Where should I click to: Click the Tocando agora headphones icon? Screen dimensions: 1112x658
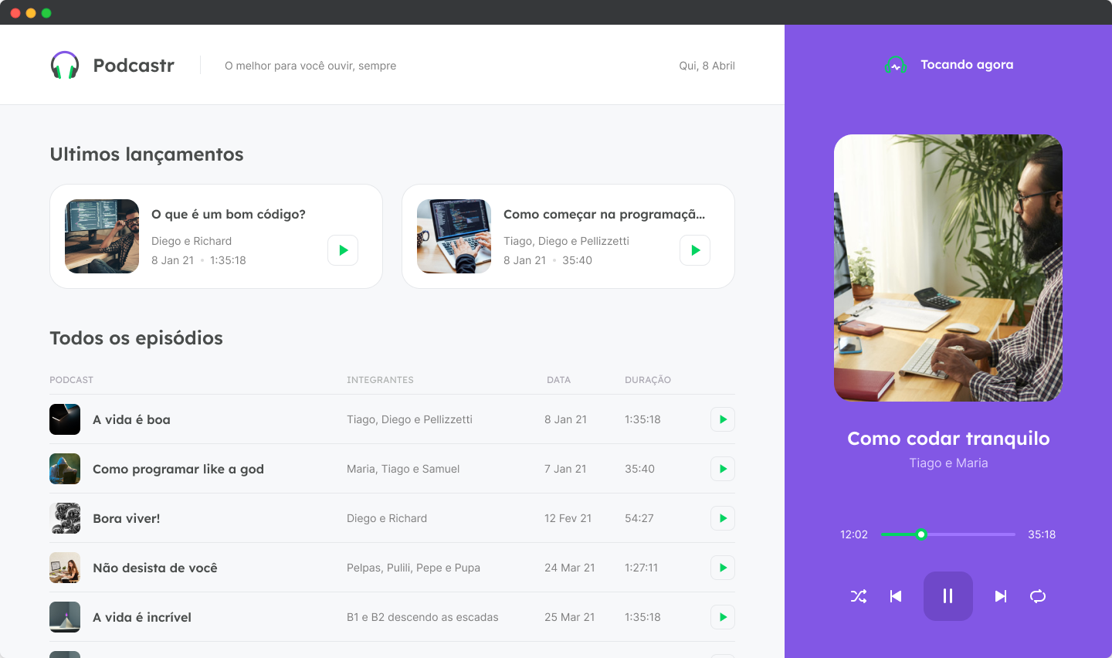pyautogui.click(x=896, y=64)
